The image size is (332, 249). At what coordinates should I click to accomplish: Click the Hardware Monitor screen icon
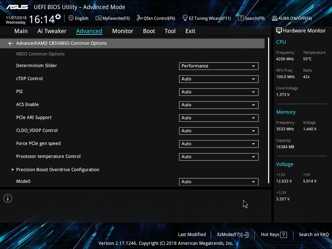[279, 31]
